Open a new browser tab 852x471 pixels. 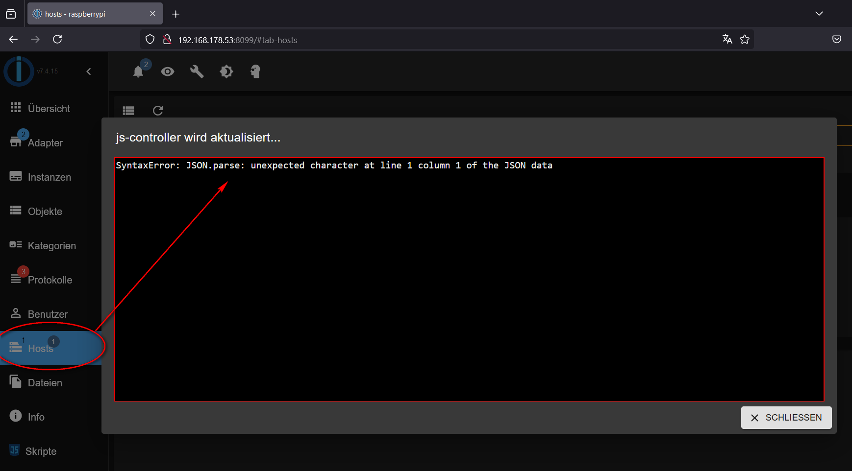tap(175, 14)
